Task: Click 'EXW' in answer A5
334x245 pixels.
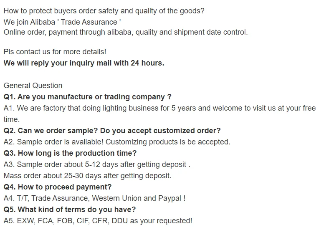Action: 25,221
